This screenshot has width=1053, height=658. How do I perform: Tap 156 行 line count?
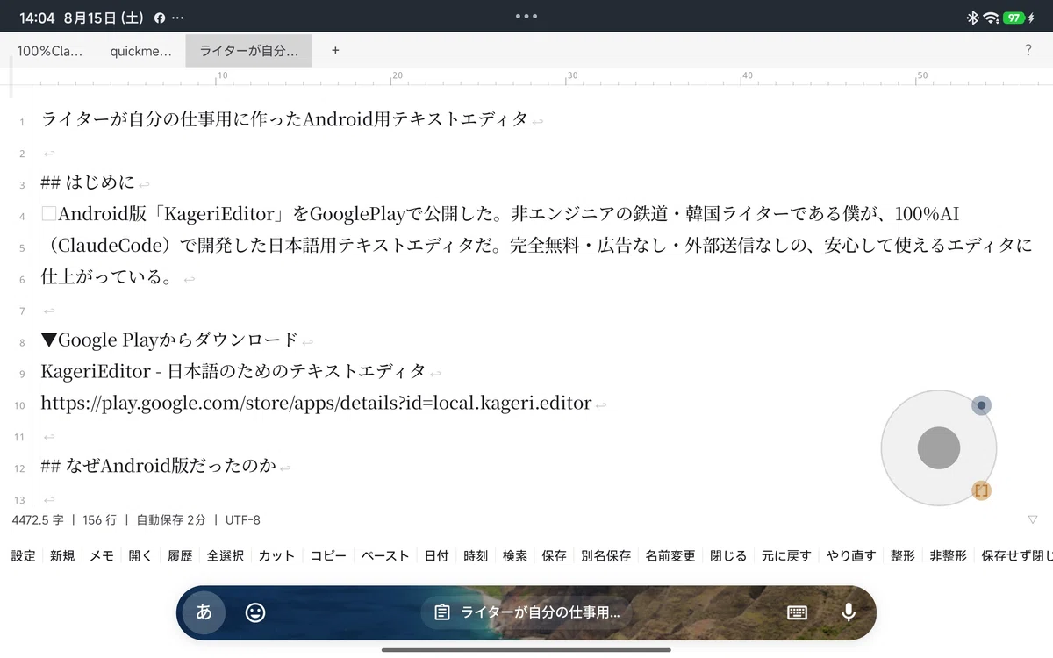pyautogui.click(x=99, y=519)
